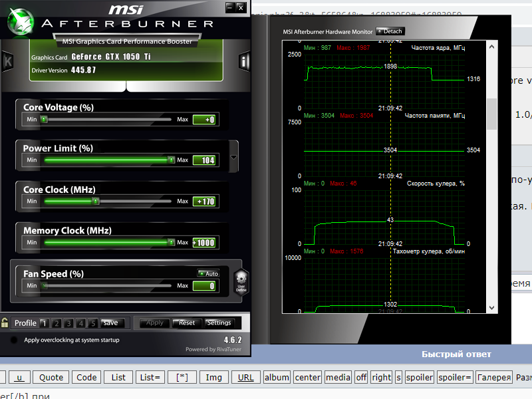
Task: Click the Fan Speed slider handle
Action: point(44,286)
